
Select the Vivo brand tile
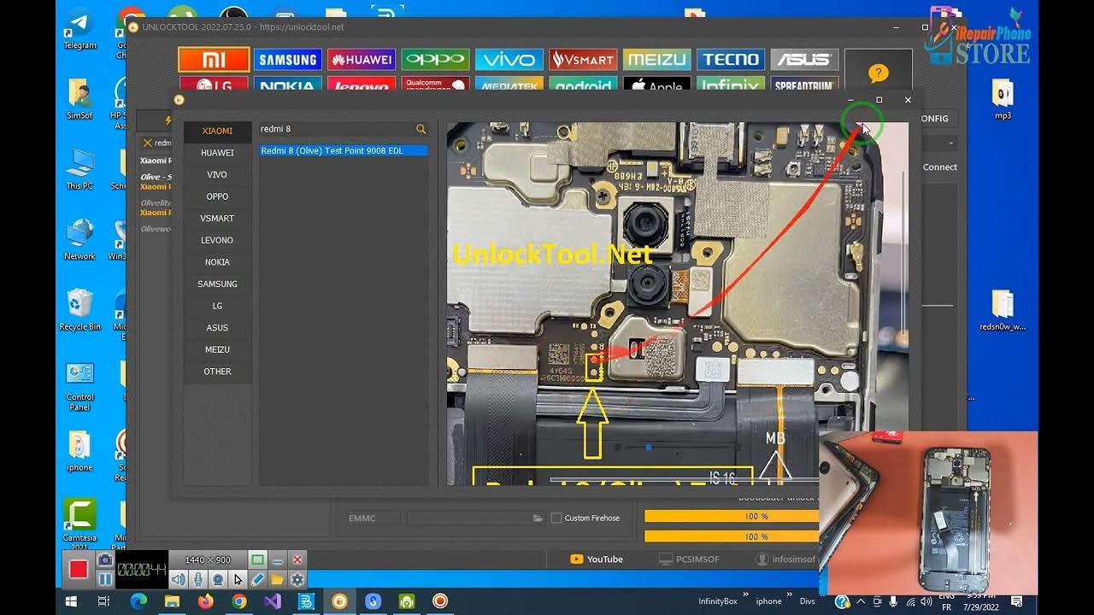pyautogui.click(x=509, y=60)
